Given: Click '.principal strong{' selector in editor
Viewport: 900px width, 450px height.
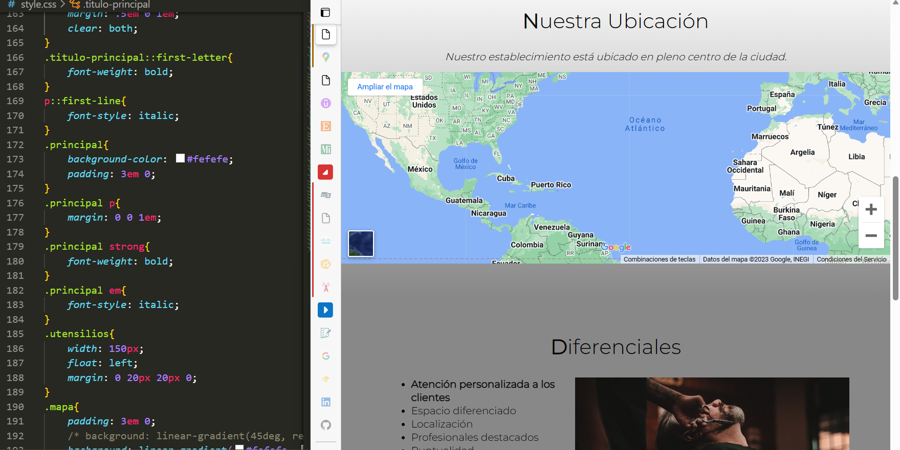Looking at the screenshot, I should 97,246.
